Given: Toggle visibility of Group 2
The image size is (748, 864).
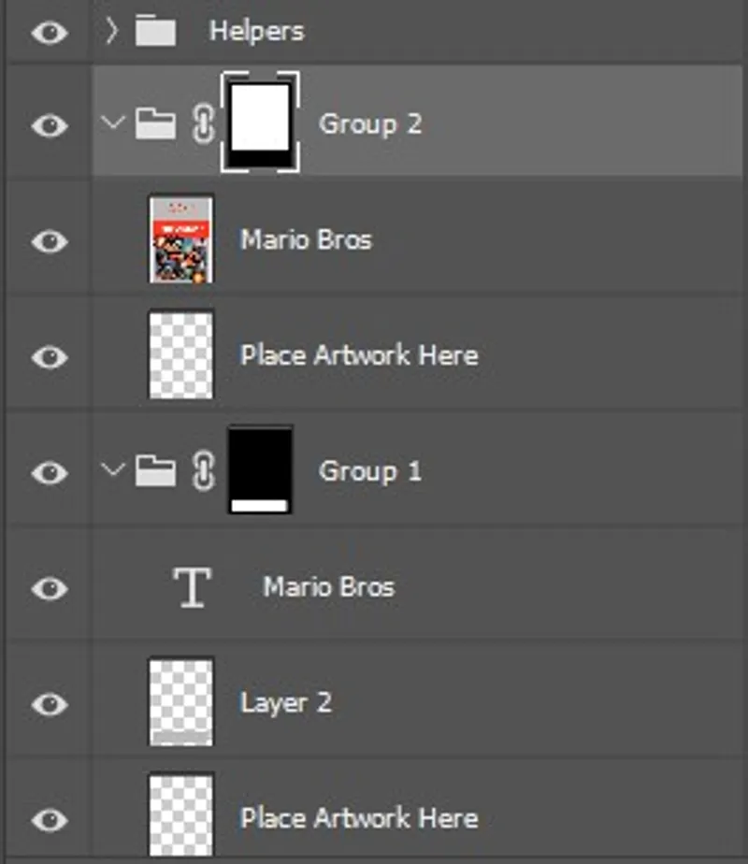Looking at the screenshot, I should click(x=49, y=124).
